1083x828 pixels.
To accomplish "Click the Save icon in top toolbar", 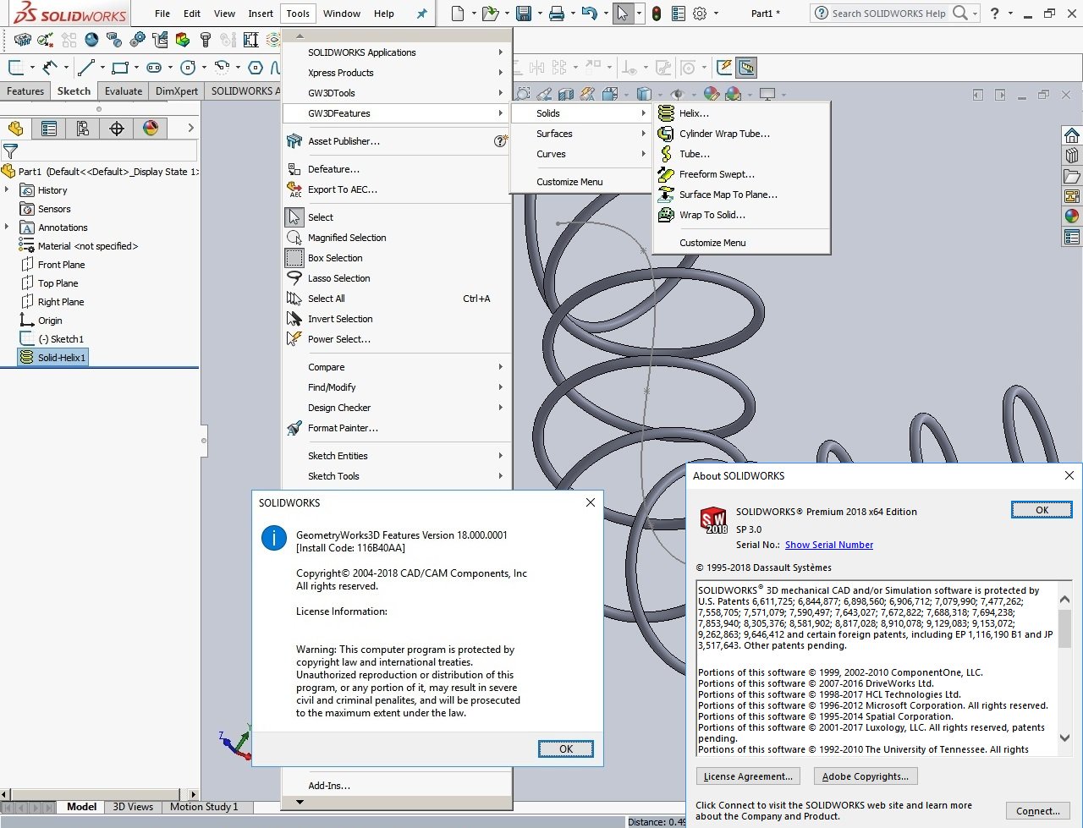I will (524, 14).
